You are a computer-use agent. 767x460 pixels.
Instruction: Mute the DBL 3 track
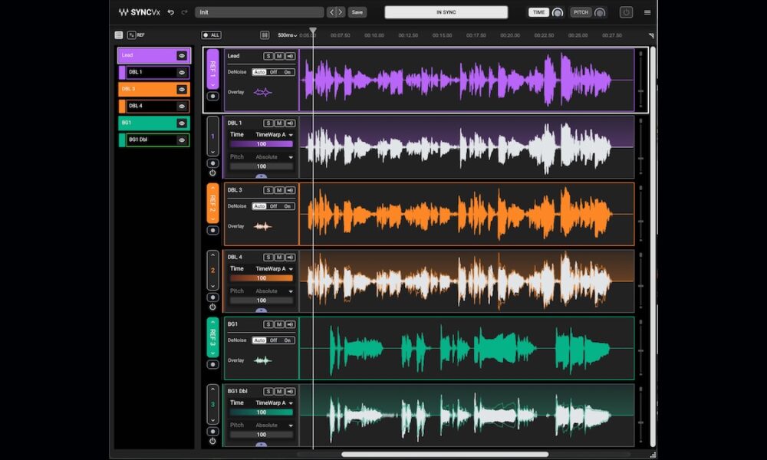tap(279, 189)
